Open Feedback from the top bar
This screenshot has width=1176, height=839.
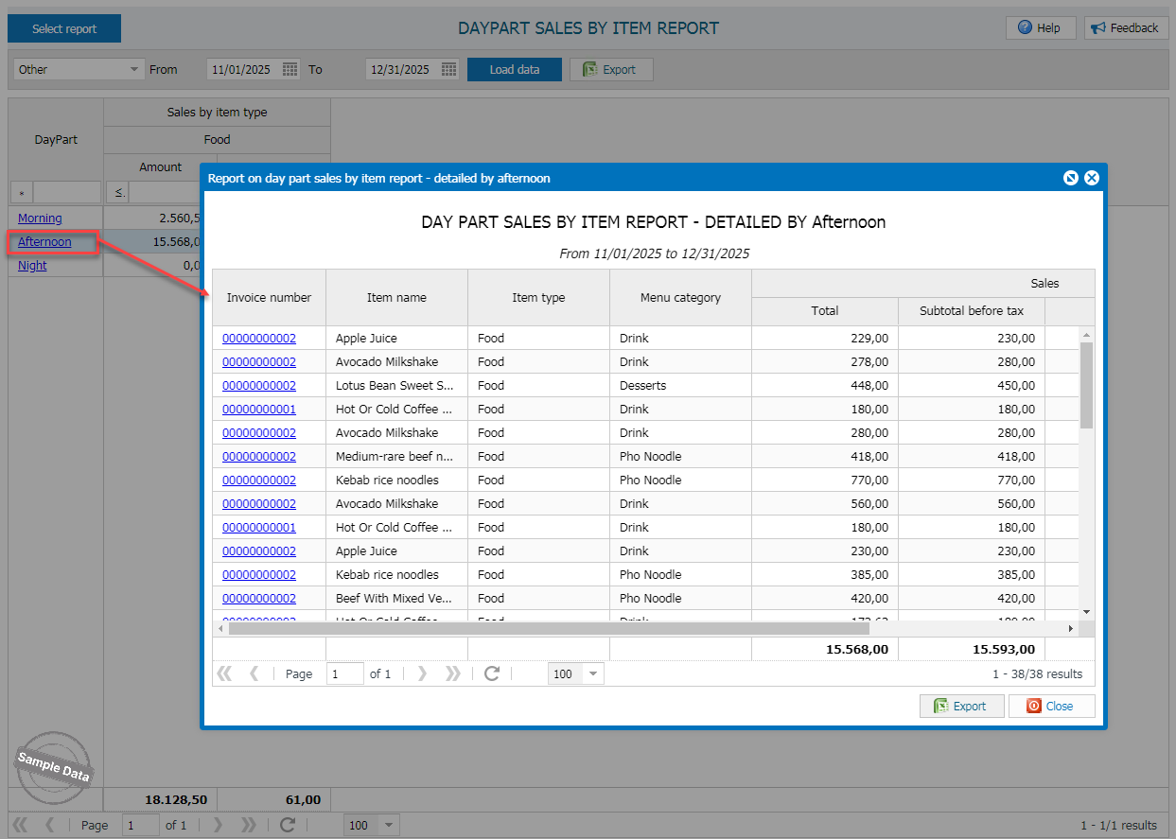pos(1125,28)
